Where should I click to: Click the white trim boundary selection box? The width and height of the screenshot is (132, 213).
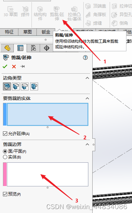[48, 174]
